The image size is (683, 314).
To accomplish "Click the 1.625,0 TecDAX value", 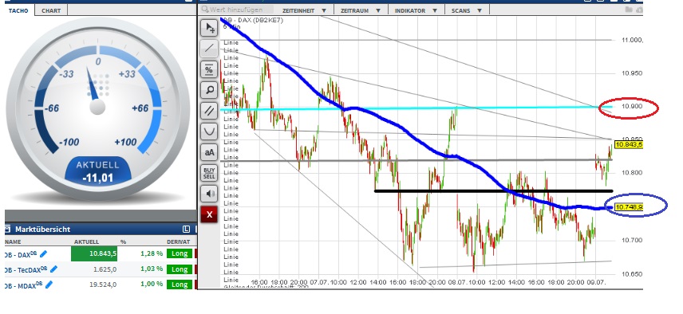I will coord(105,269).
